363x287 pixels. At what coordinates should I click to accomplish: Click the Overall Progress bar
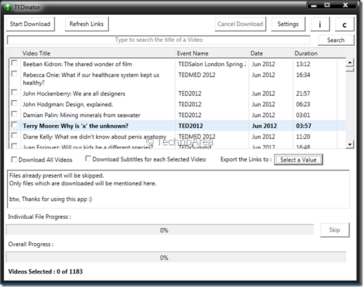click(x=176, y=257)
